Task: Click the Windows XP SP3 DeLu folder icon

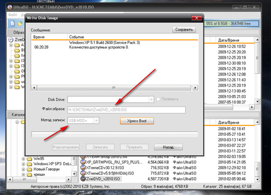Action: (29, 164)
